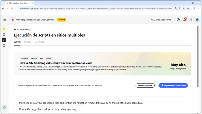Click the Staging badge

click(62, 20)
